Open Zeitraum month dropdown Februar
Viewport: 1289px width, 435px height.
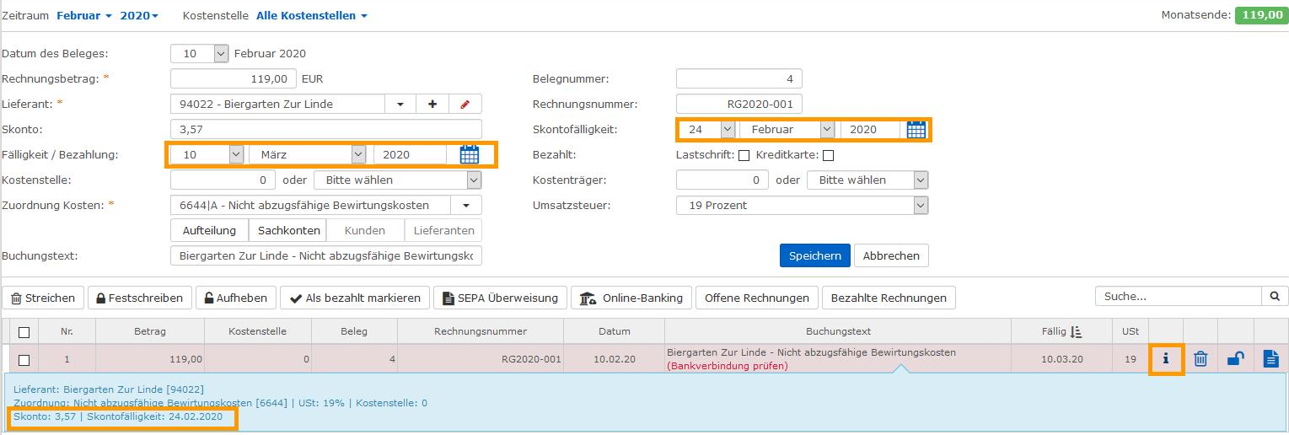[x=84, y=16]
